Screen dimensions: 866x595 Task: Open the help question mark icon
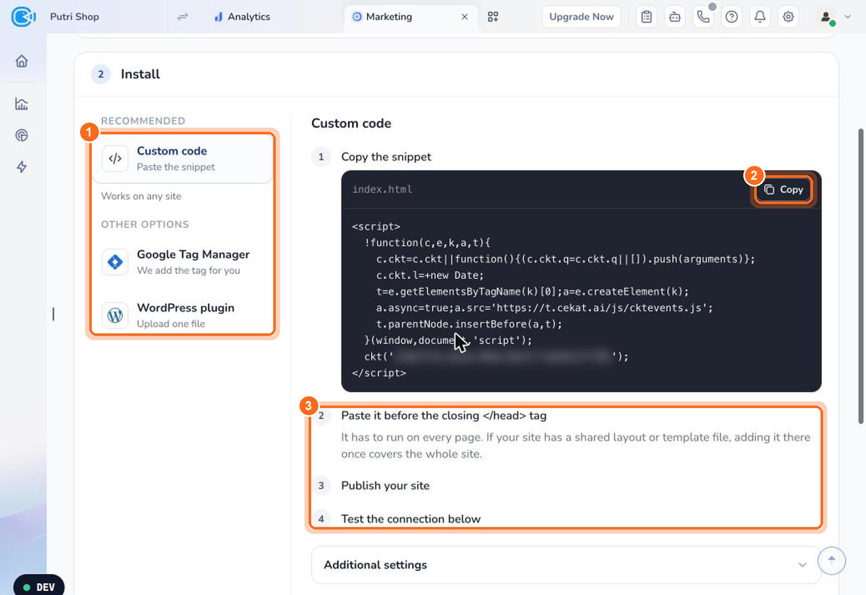click(732, 17)
